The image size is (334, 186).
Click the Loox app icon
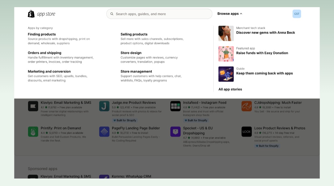[x=247, y=132]
